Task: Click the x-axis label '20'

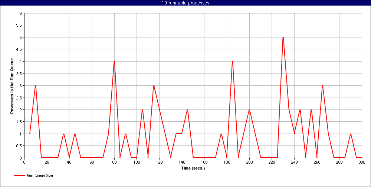Action: point(47,163)
